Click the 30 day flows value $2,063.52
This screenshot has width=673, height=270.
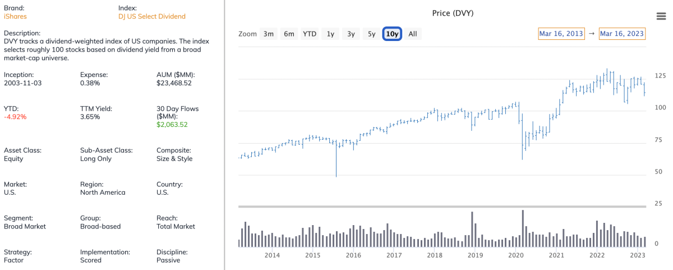point(172,125)
